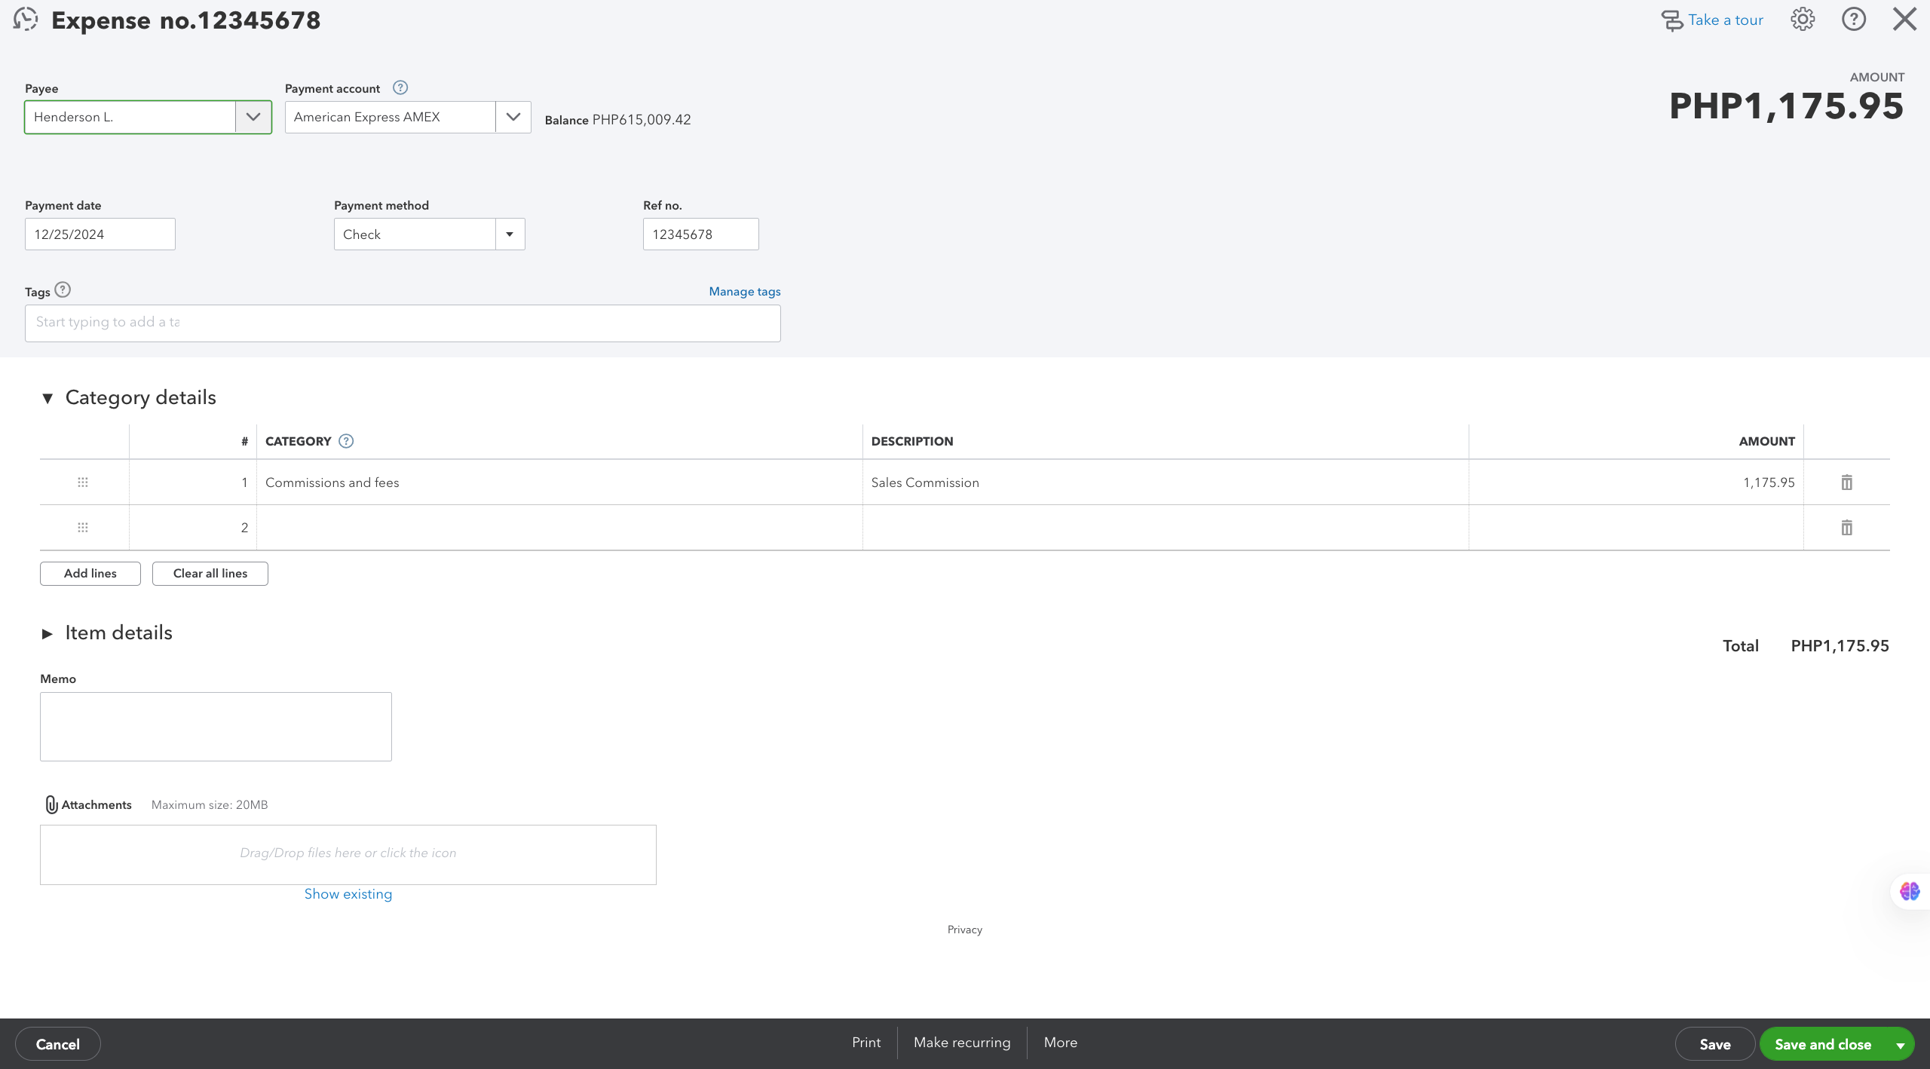Click the recent transactions clock icon

pyautogui.click(x=26, y=20)
